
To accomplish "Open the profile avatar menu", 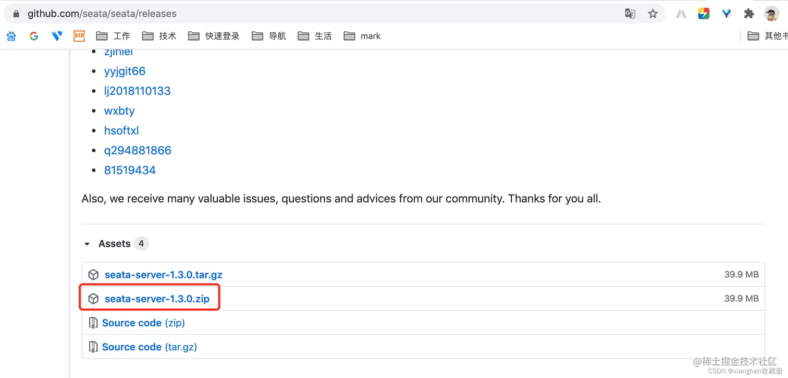I will click(771, 14).
